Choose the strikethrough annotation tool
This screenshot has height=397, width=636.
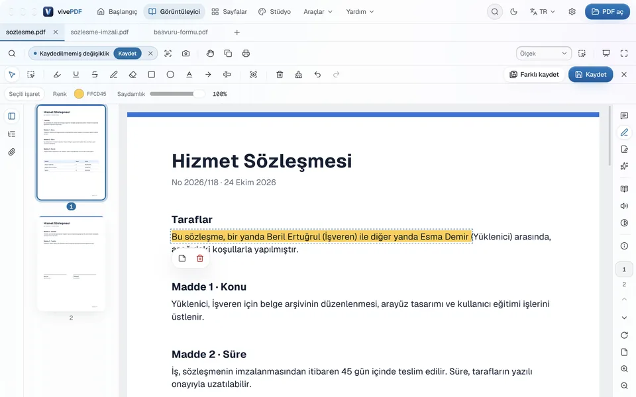pyautogui.click(x=95, y=75)
